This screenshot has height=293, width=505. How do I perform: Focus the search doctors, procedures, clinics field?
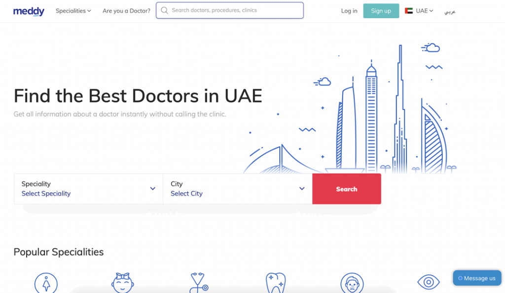pyautogui.click(x=230, y=10)
